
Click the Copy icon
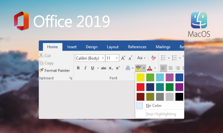(x=41, y=63)
